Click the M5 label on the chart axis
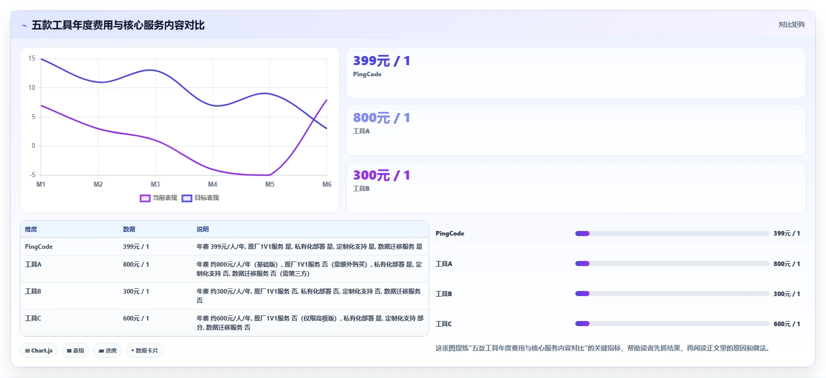 [x=270, y=184]
